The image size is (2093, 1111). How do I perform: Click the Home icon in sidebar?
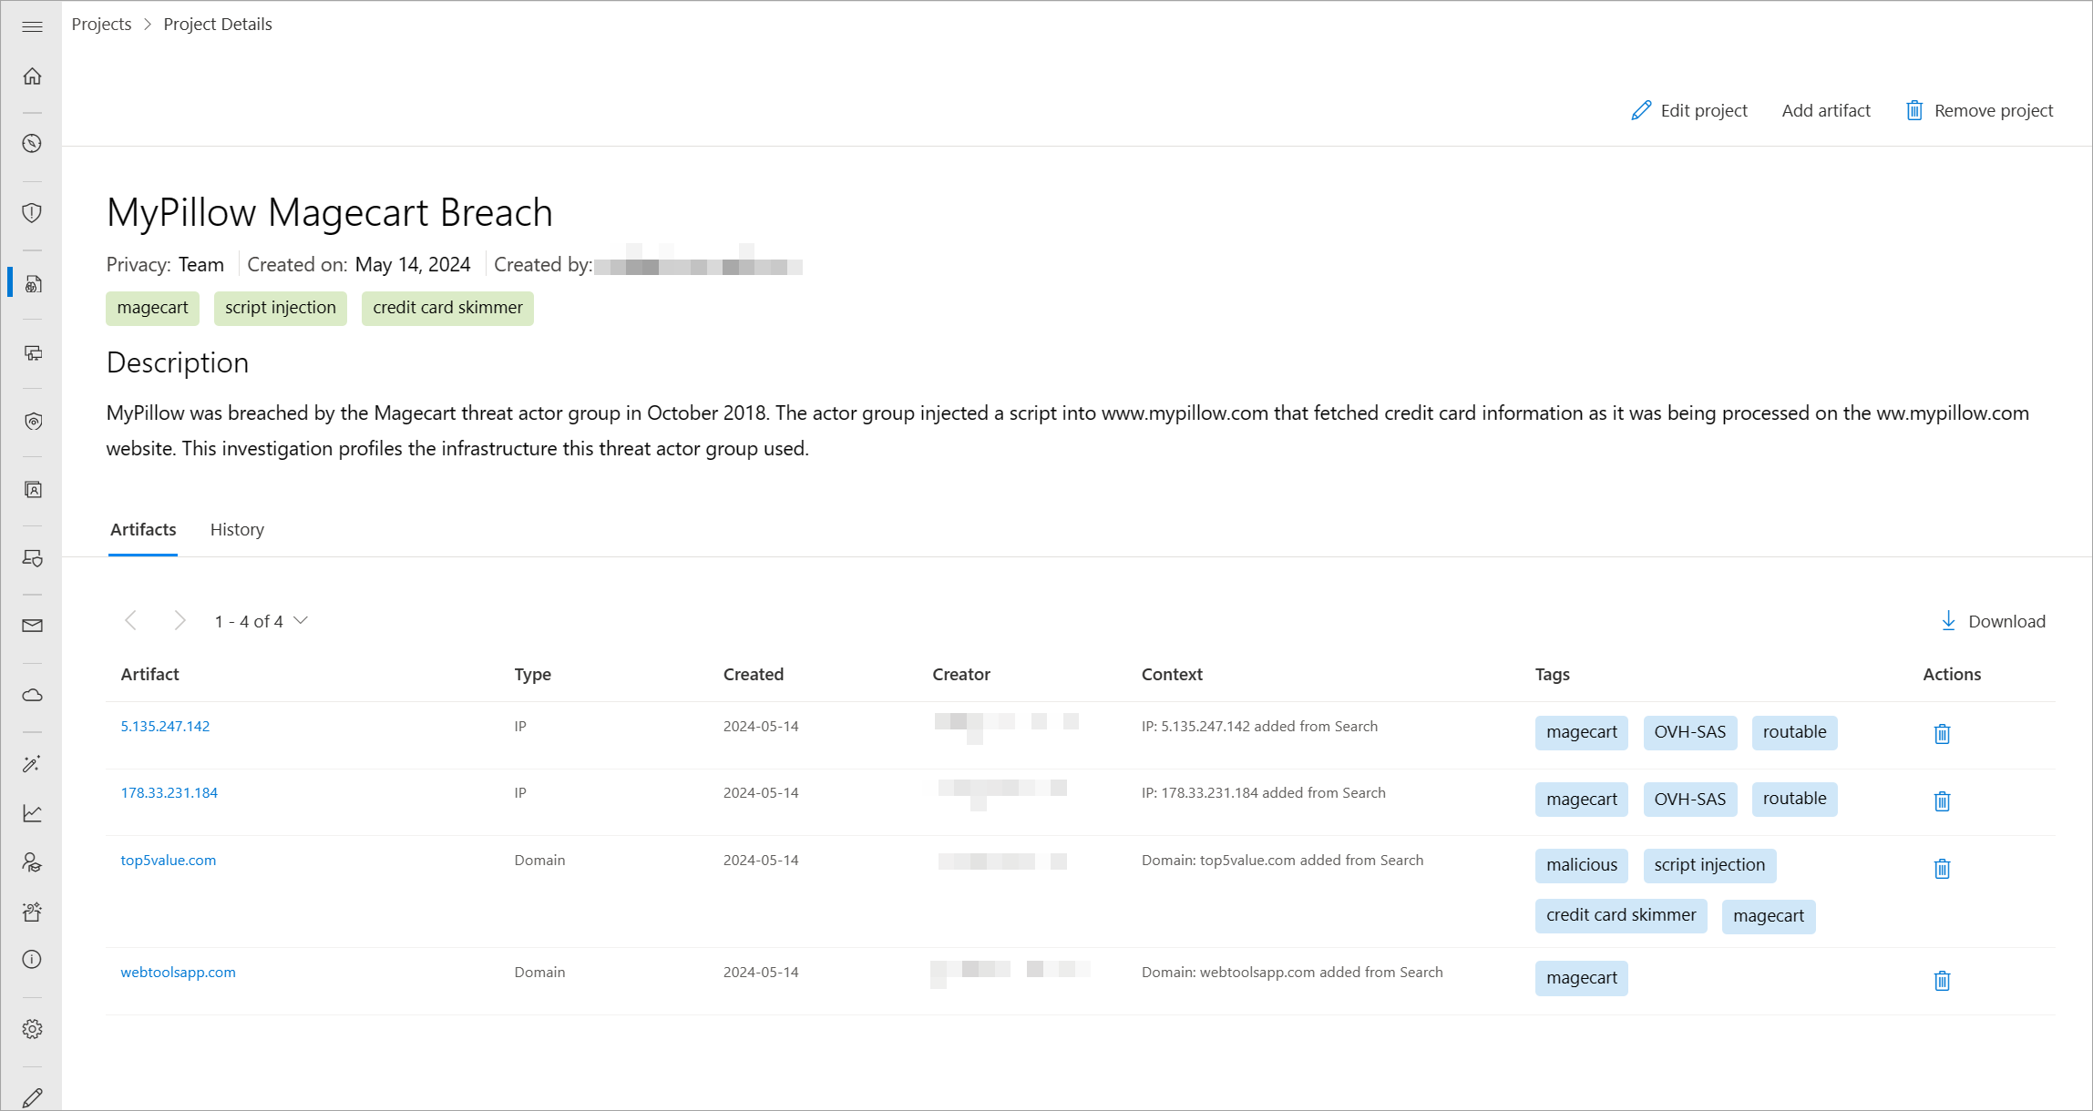[x=32, y=76]
